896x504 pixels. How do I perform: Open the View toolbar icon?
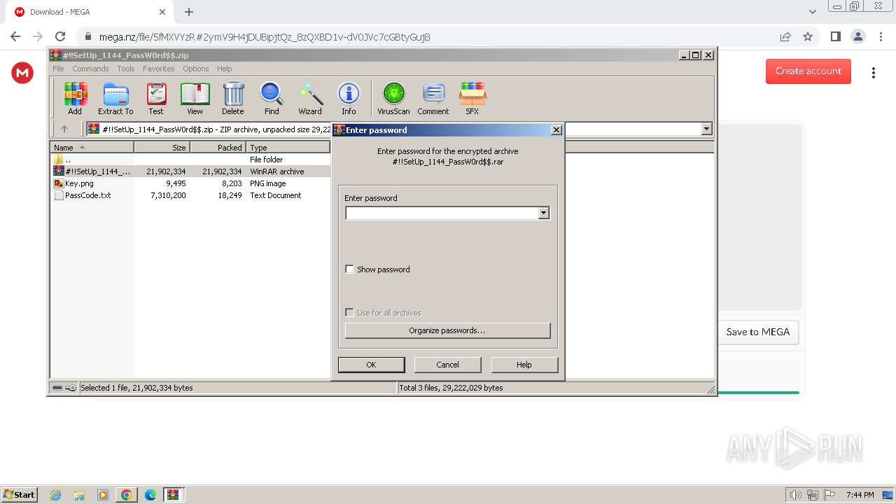195,98
